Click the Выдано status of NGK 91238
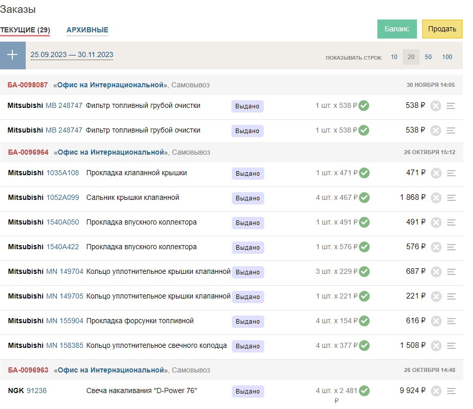Image resolution: width=473 pixels, height=409 pixels. [x=248, y=392]
